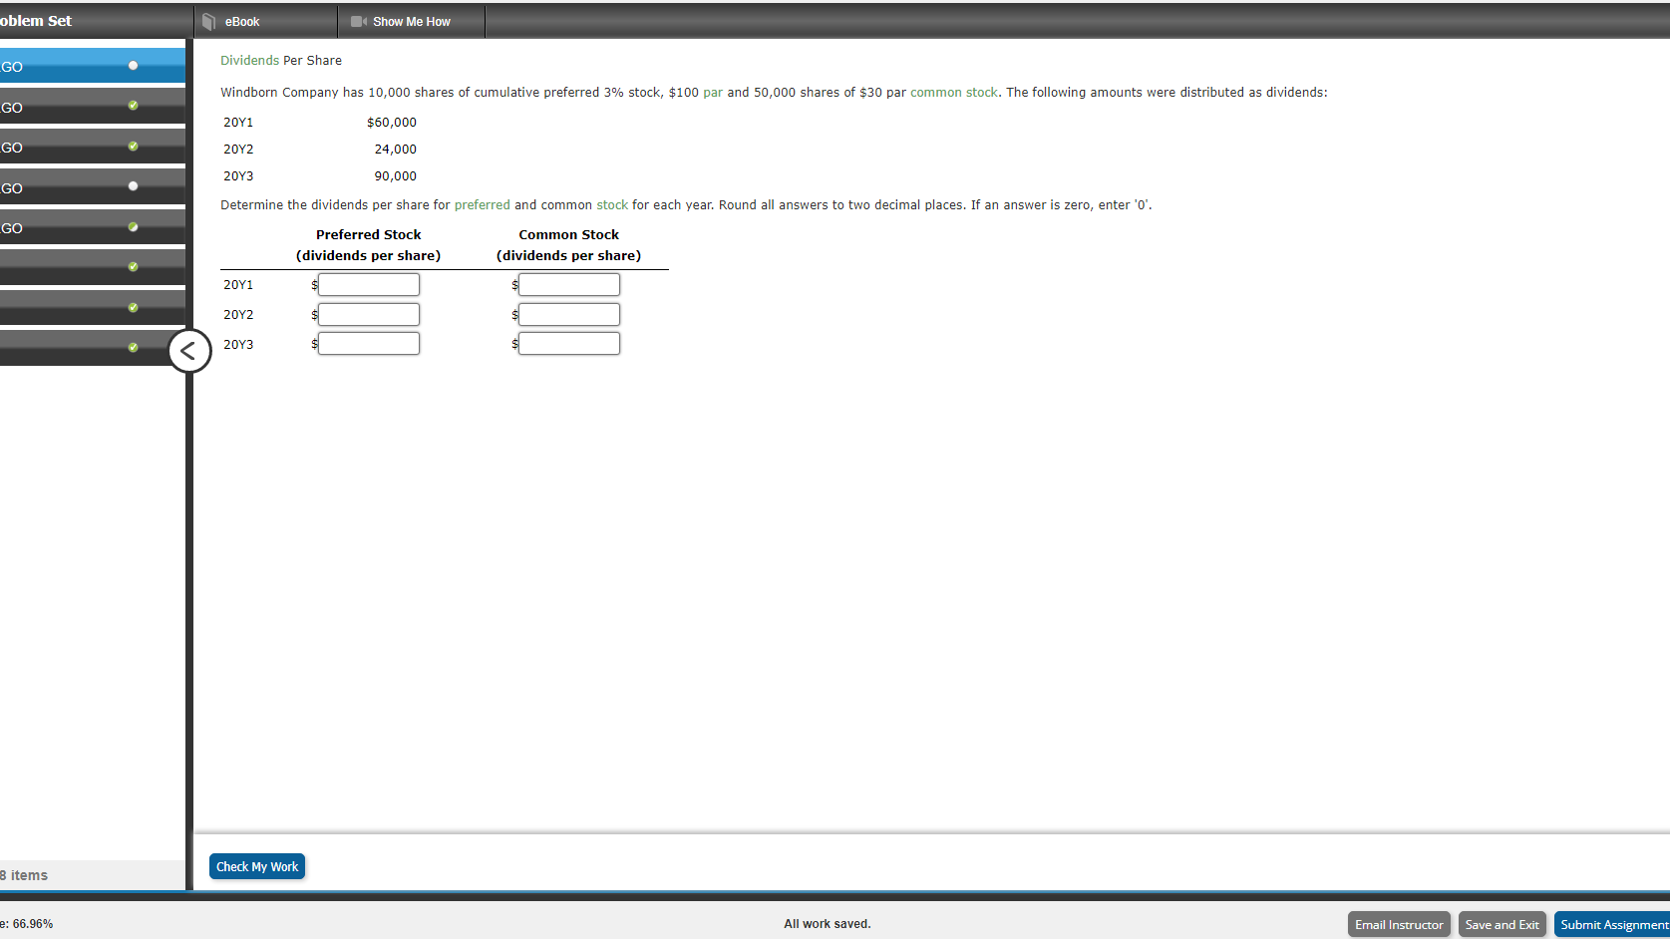Click the green check on the eighth sidebar item
Viewport: 1670px width, 939px height.
[133, 306]
